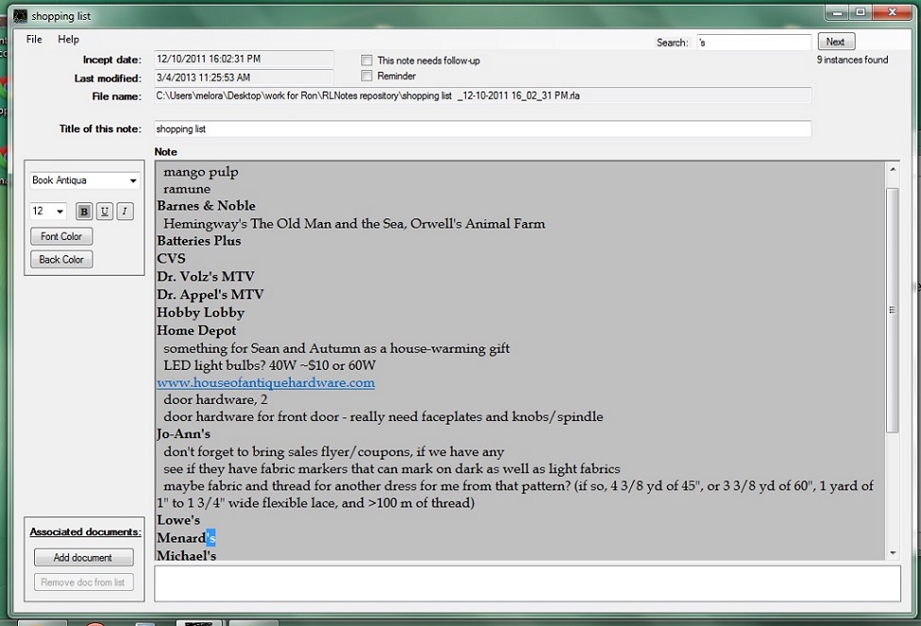
Task: Click the File name path field
Action: [x=482, y=95]
